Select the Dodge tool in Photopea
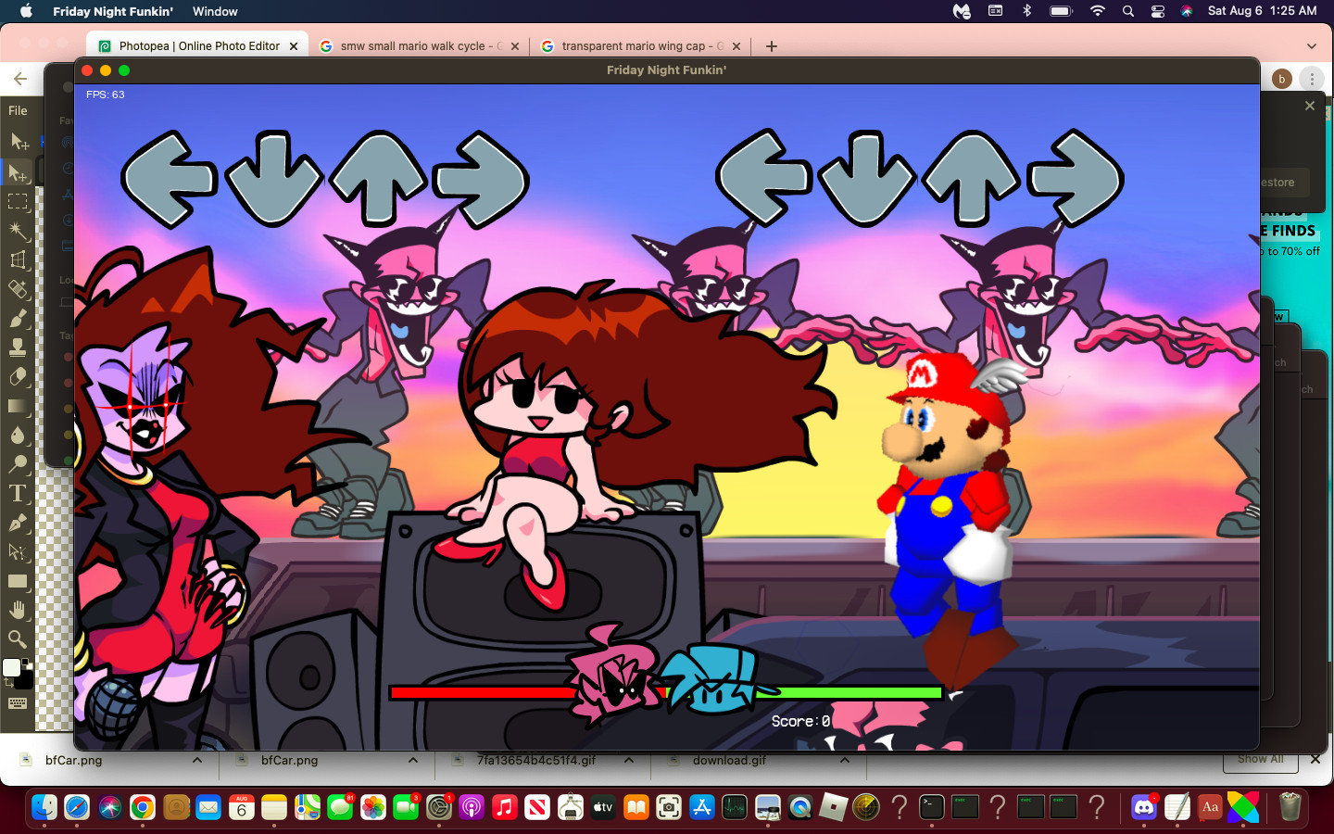Viewport: 1334px width, 834px height. point(19,464)
